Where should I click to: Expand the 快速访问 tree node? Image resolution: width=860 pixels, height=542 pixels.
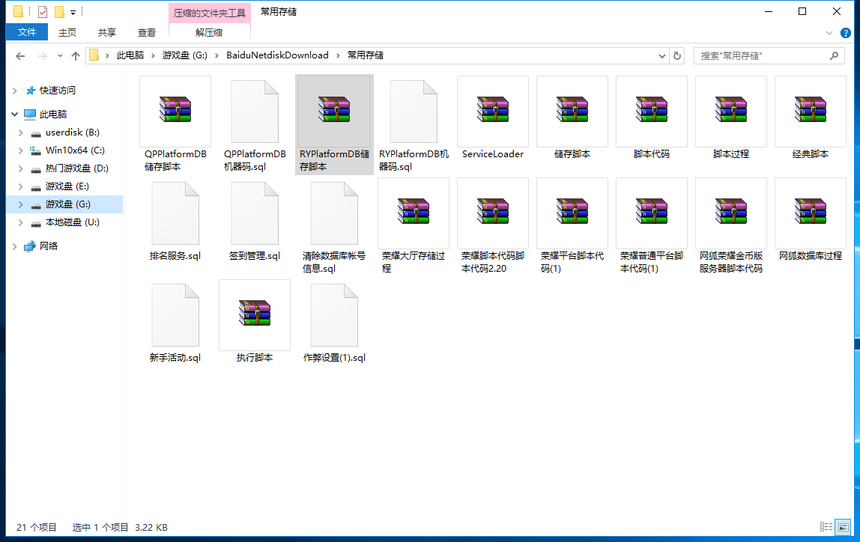point(15,91)
